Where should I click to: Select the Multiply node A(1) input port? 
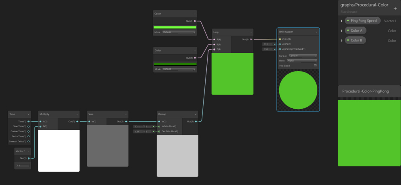[x=40, y=122]
